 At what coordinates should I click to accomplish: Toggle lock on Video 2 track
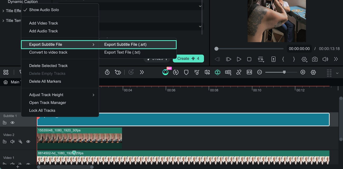click(4, 142)
